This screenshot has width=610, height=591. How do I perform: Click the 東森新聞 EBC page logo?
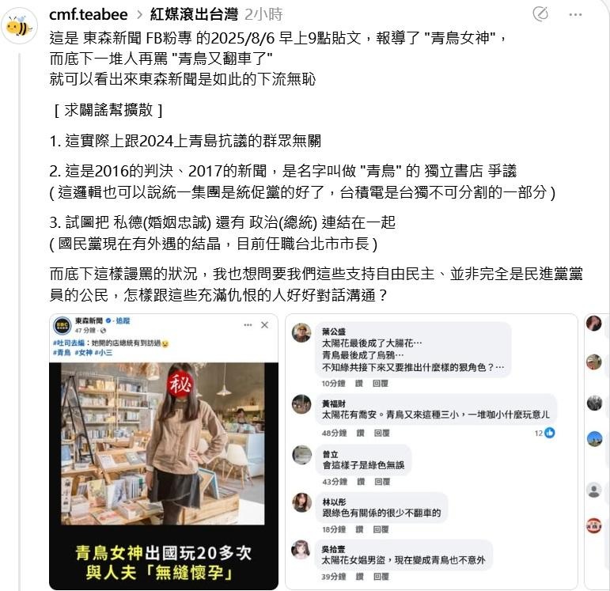point(63,325)
